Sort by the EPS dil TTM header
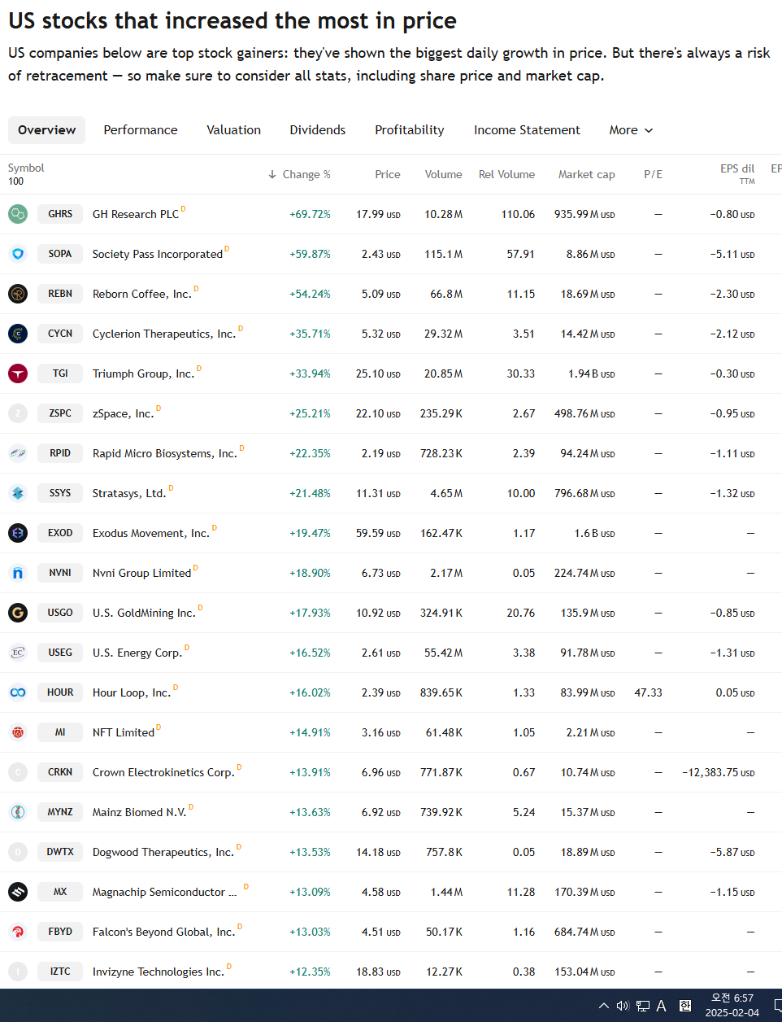The image size is (782, 1022). 737,174
